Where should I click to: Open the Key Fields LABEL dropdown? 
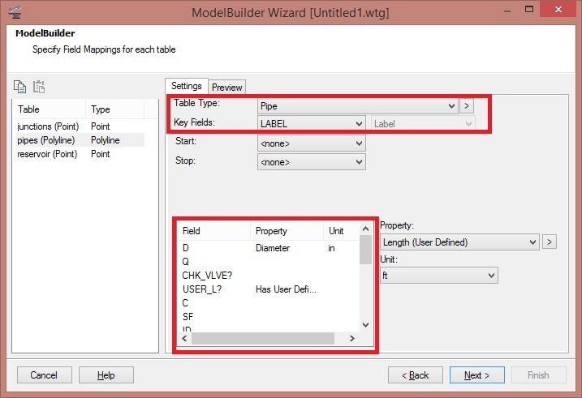pyautogui.click(x=312, y=124)
